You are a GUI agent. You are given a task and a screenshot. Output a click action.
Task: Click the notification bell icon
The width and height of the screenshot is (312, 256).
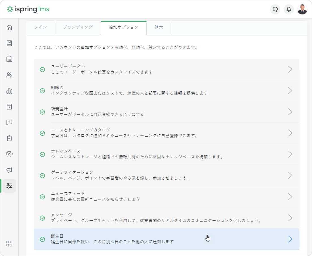[289, 9]
